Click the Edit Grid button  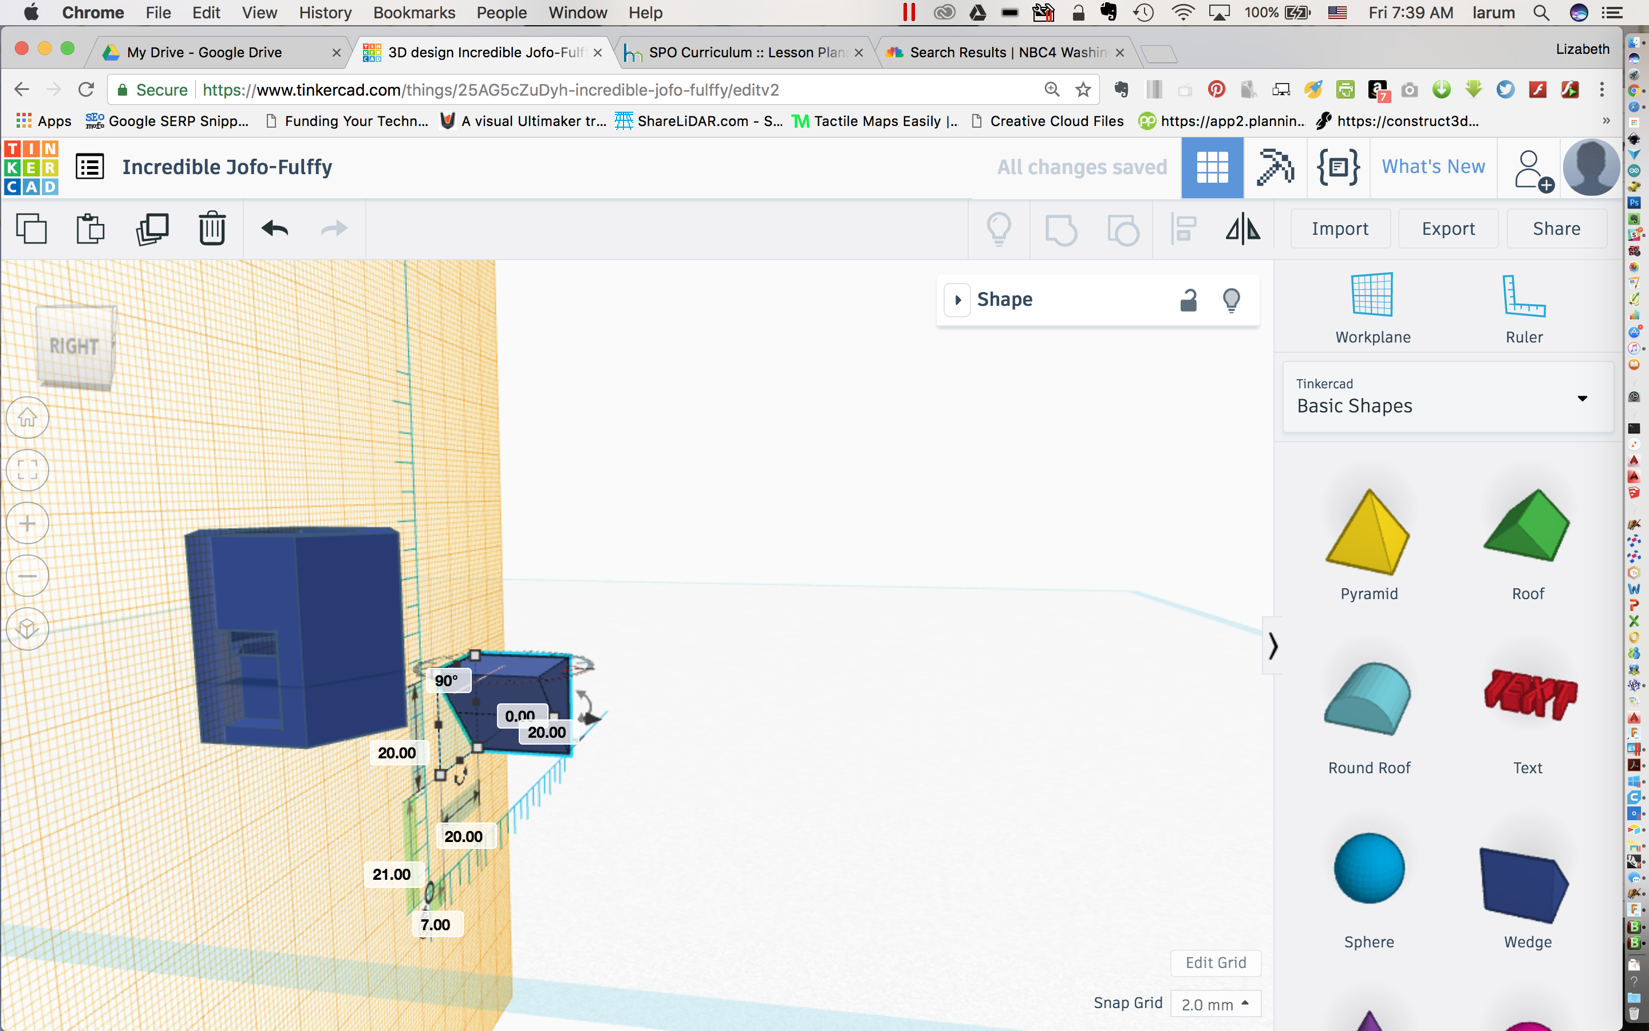[x=1216, y=963]
